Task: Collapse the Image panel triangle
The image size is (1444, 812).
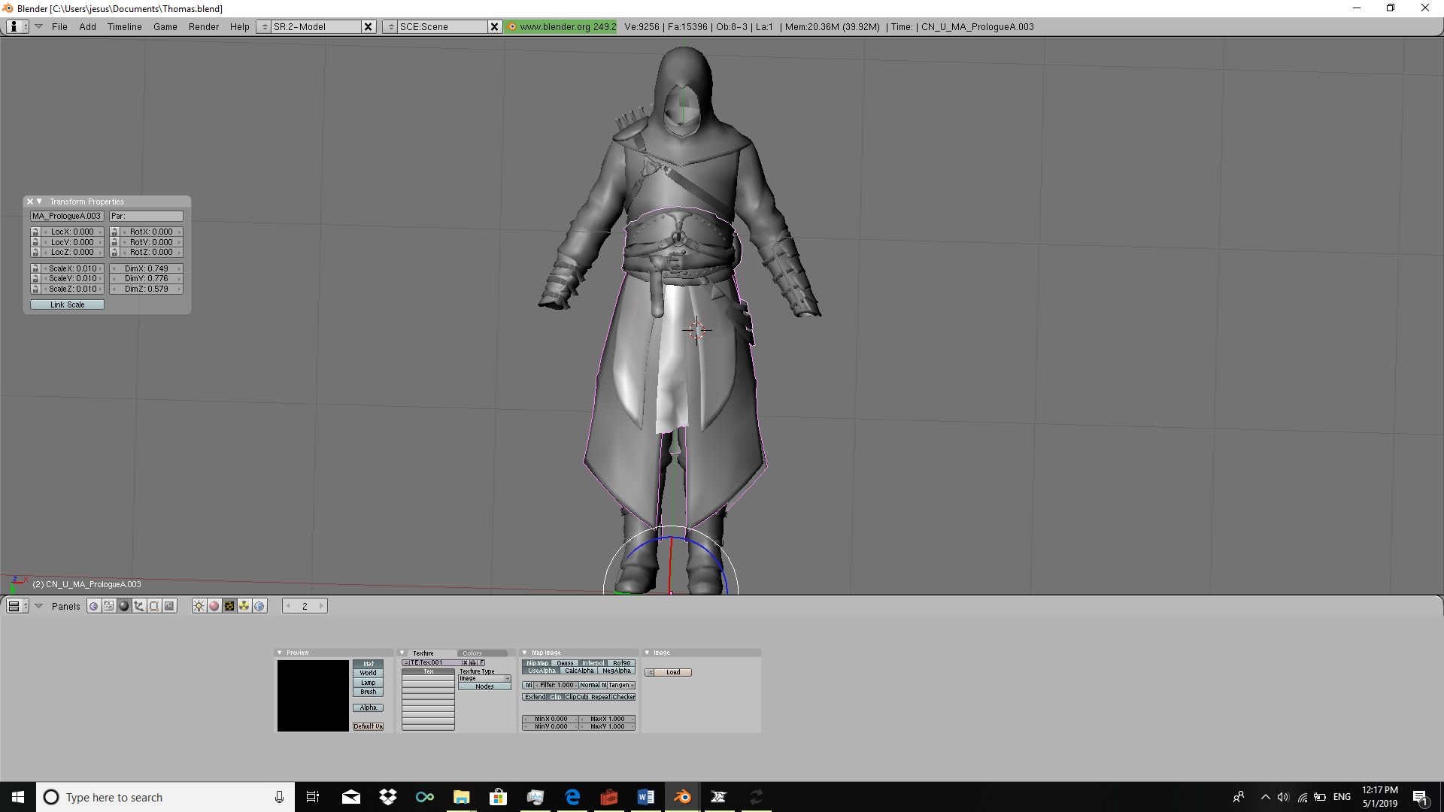Action: (x=647, y=653)
